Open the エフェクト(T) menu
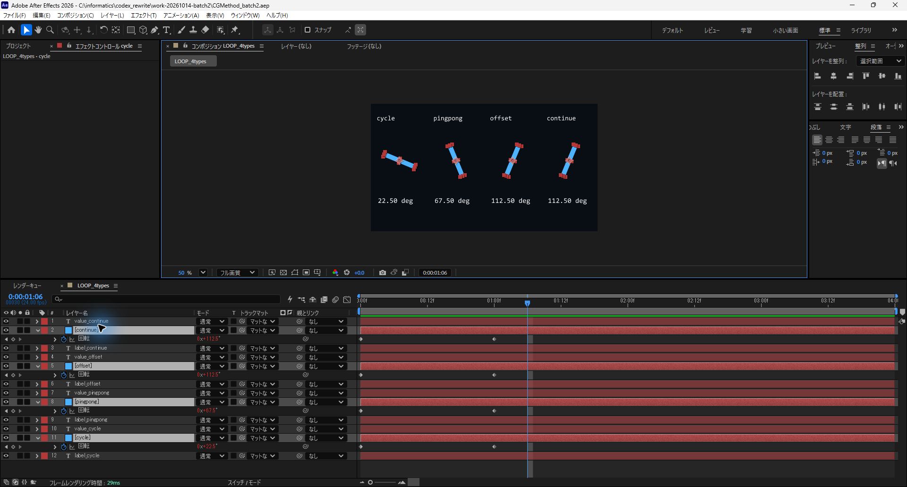This screenshot has width=907, height=487. tap(144, 15)
